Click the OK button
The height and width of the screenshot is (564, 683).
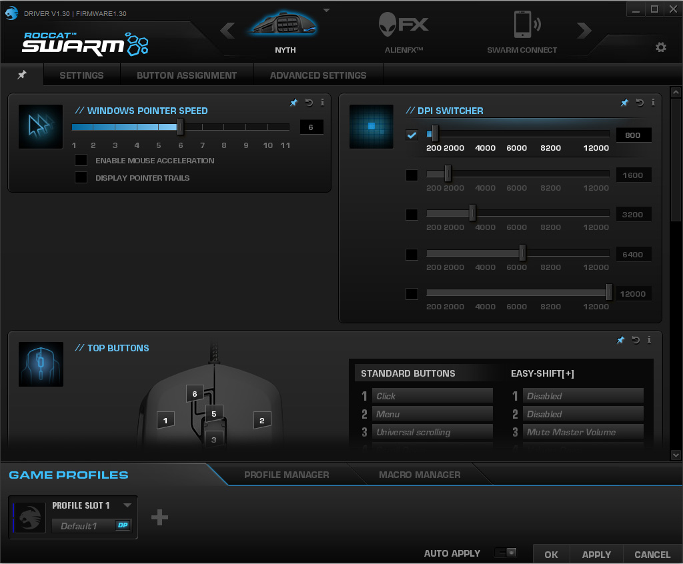551,554
